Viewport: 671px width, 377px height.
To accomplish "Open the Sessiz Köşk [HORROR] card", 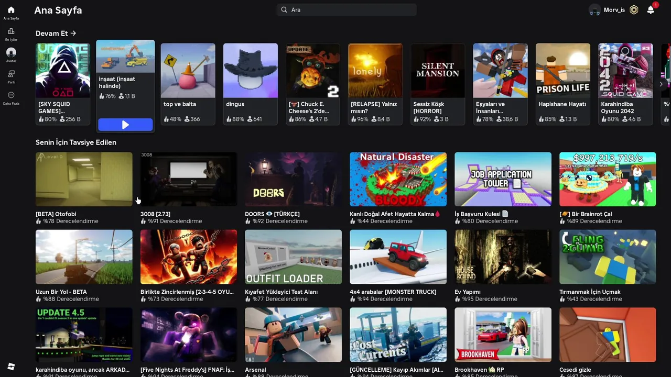I will 438,84.
